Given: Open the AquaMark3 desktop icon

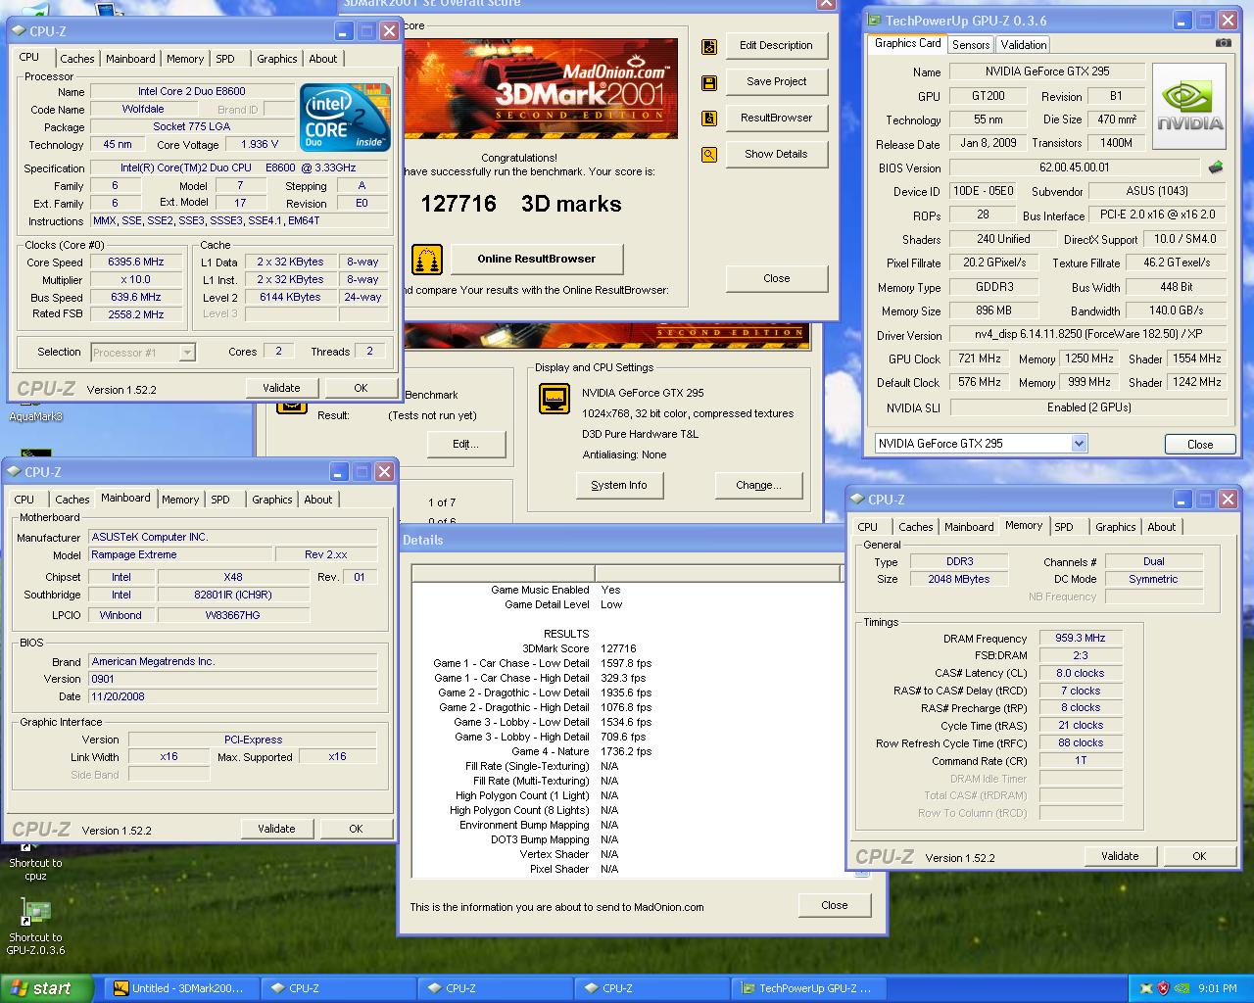Looking at the screenshot, I should 35,415.
